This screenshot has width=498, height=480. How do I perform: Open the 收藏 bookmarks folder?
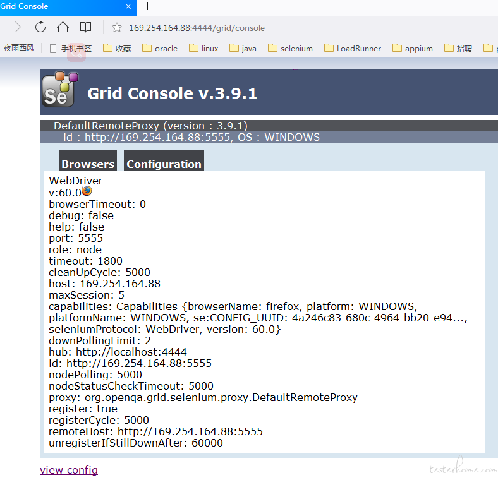(117, 49)
